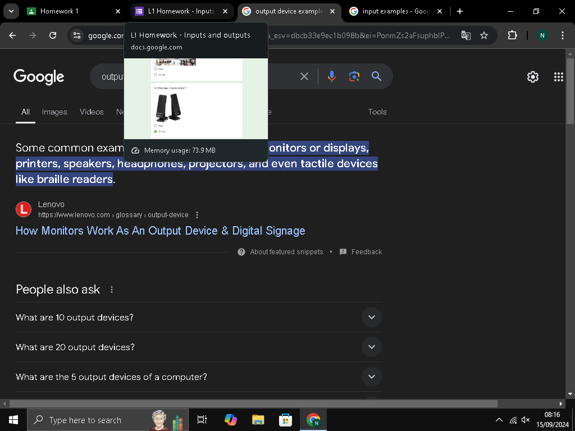Click the Lenovo source name

click(51, 204)
